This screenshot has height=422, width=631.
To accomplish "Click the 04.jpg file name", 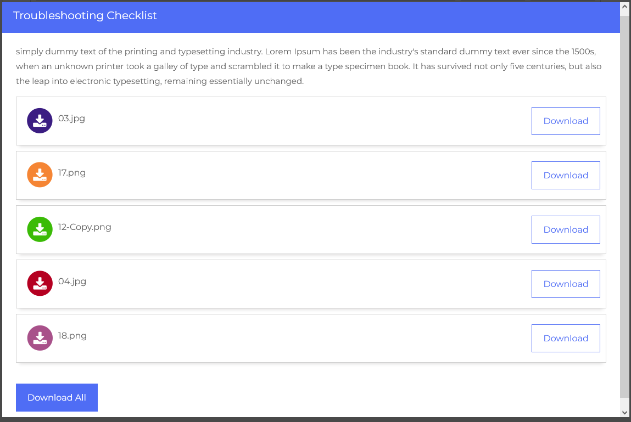I will [72, 282].
